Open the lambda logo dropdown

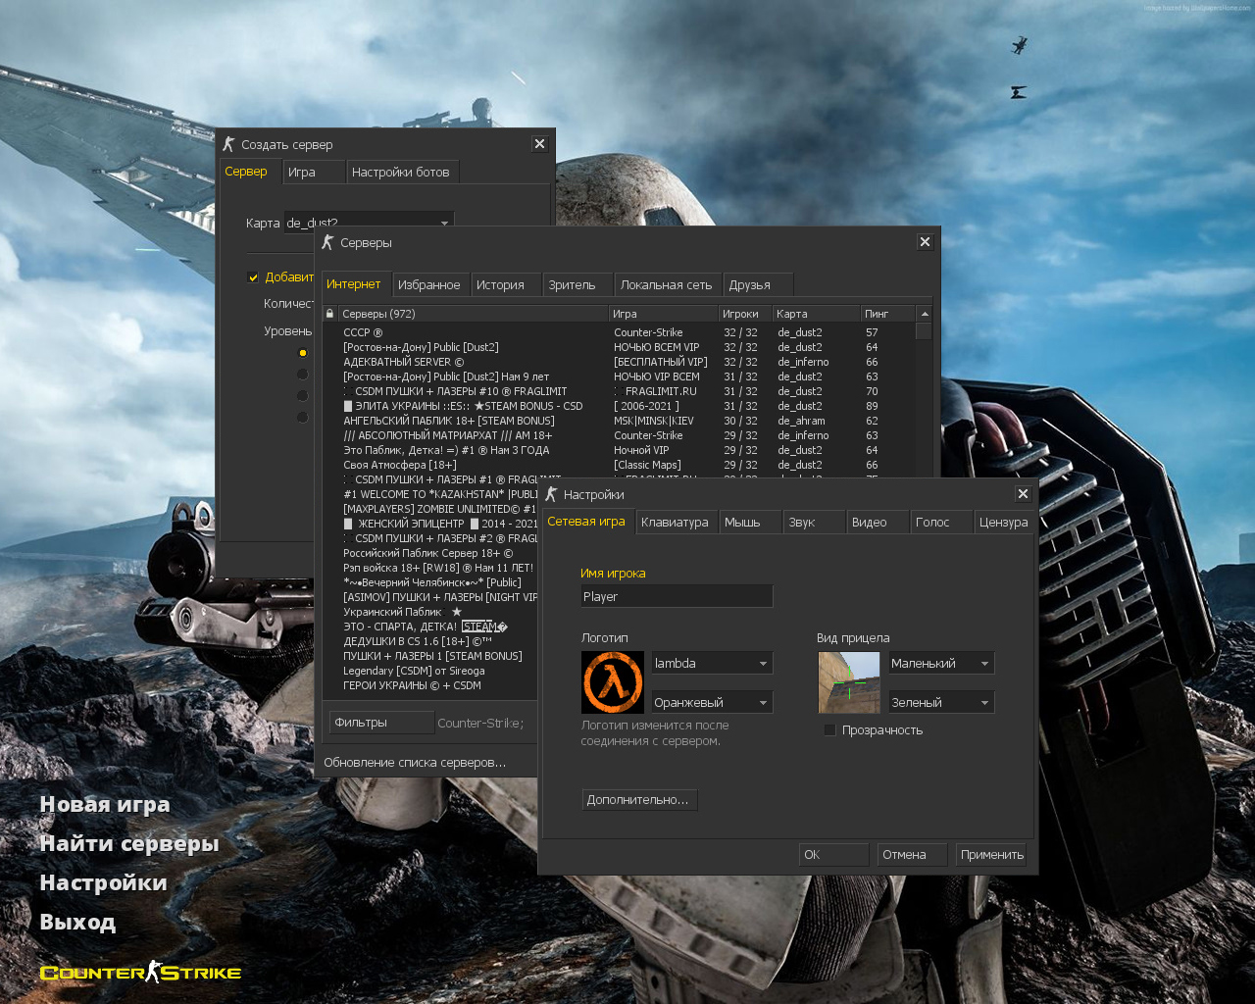pyautogui.click(x=763, y=664)
